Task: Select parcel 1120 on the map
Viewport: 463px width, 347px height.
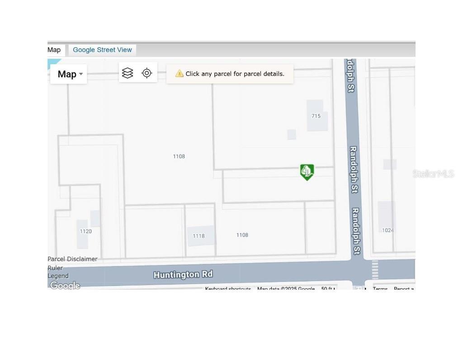Action: click(85, 231)
